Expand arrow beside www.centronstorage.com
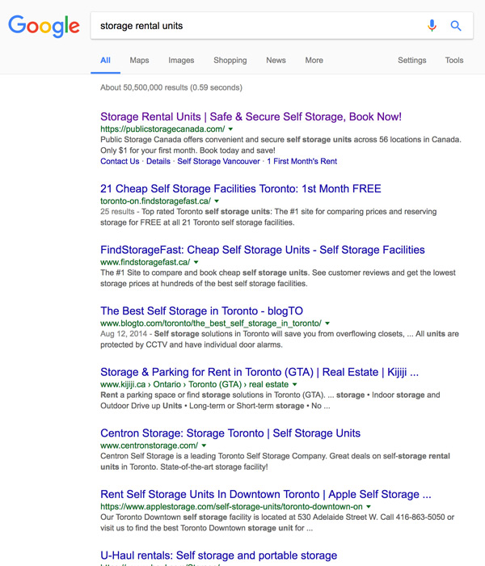Screen dimensions: 485x566 coord(204,446)
